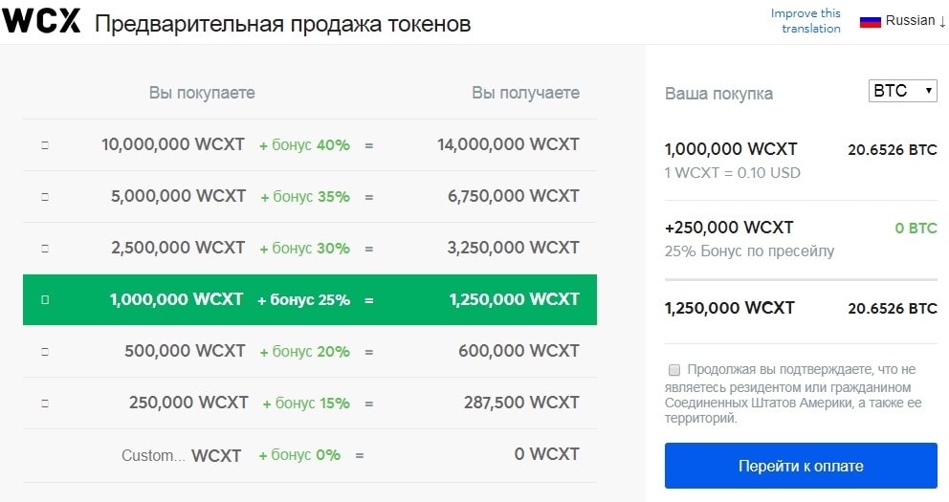Click the 'Перейти к оплате' button
The image size is (949, 502).
click(x=801, y=467)
